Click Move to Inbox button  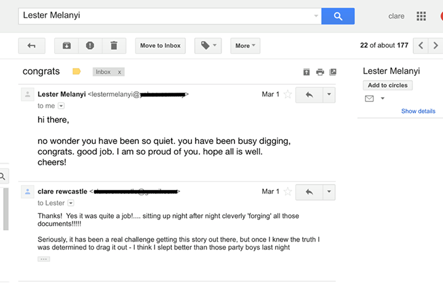(x=160, y=45)
